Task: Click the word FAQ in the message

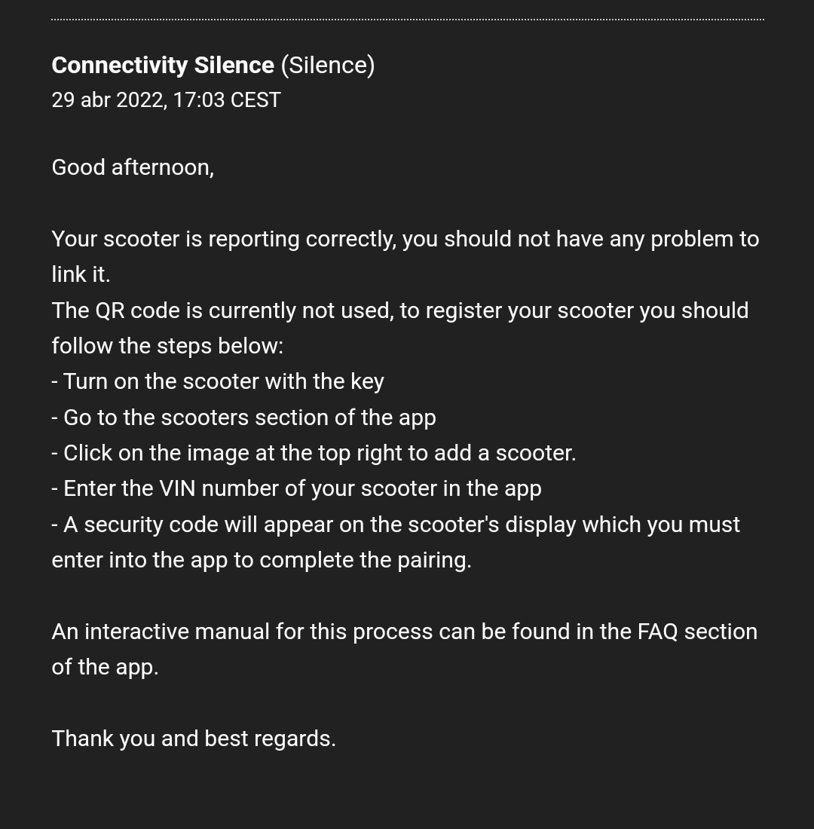Action: pos(657,632)
